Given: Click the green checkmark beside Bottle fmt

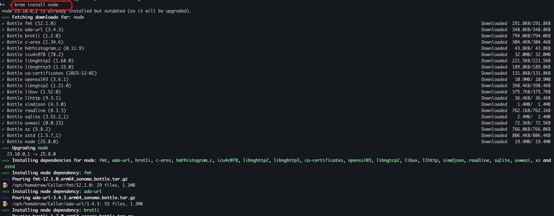Looking at the screenshot, I should coord(3,23).
